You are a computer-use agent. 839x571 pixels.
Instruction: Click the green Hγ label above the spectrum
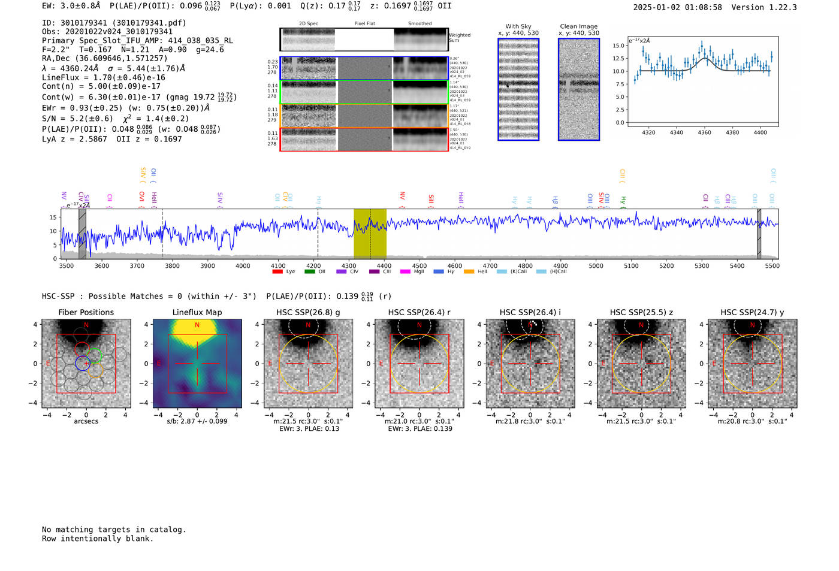pos(623,201)
